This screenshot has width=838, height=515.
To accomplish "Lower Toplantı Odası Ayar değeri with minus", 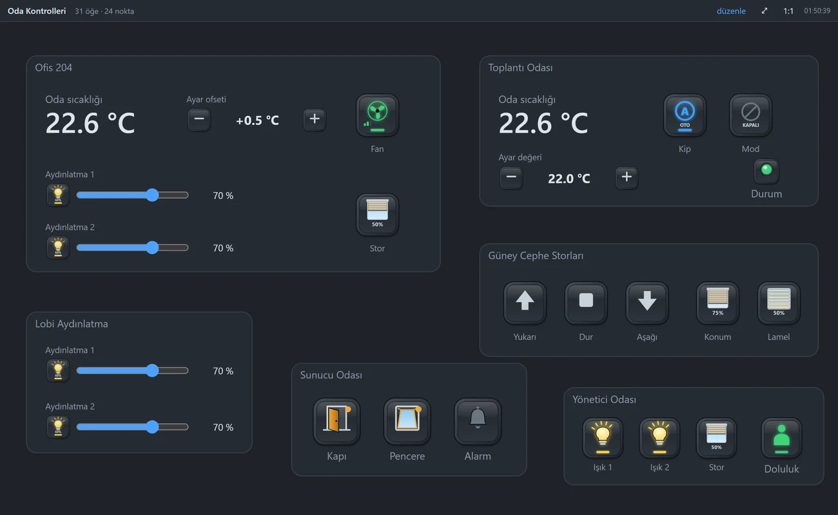I will 511,178.
